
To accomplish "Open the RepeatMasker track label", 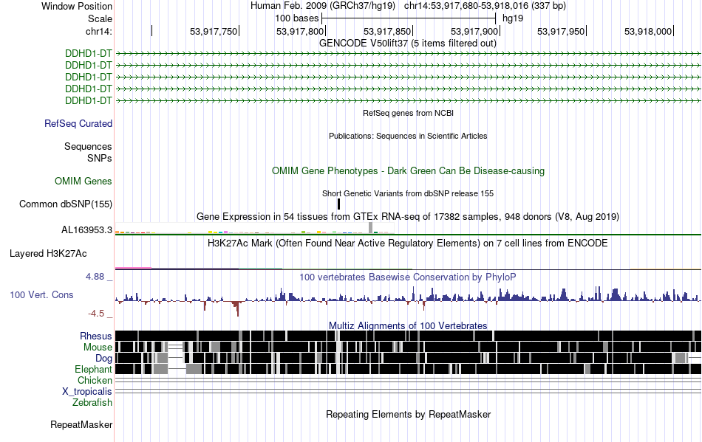I will pos(81,424).
